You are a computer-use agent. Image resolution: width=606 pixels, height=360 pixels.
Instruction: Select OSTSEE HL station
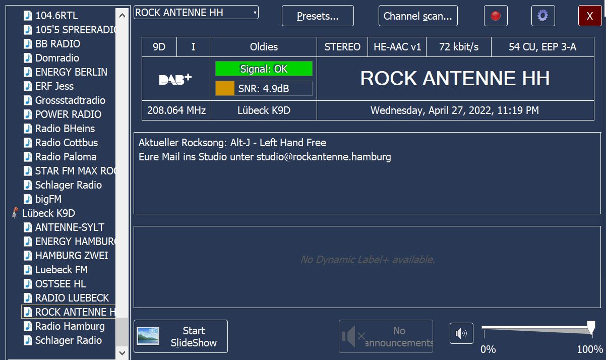[x=60, y=284]
